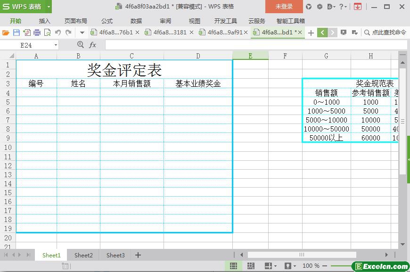Viewport: 410px width, 272px height.
Task: Save workbook using the floppy disk icon
Action: (16, 33)
